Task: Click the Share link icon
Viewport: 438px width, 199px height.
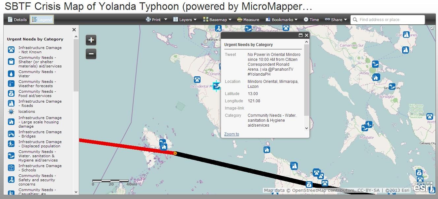Action: [x=327, y=19]
